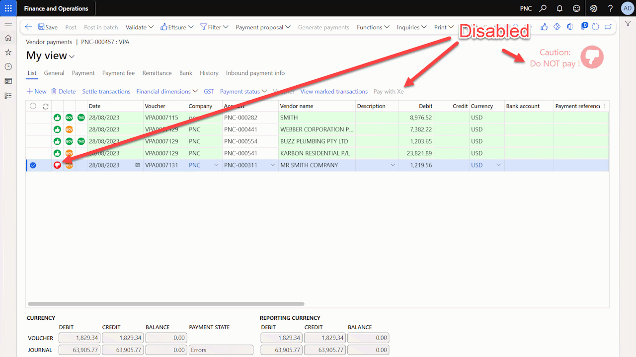
Task: Open the My view selector
Action: 51,56
